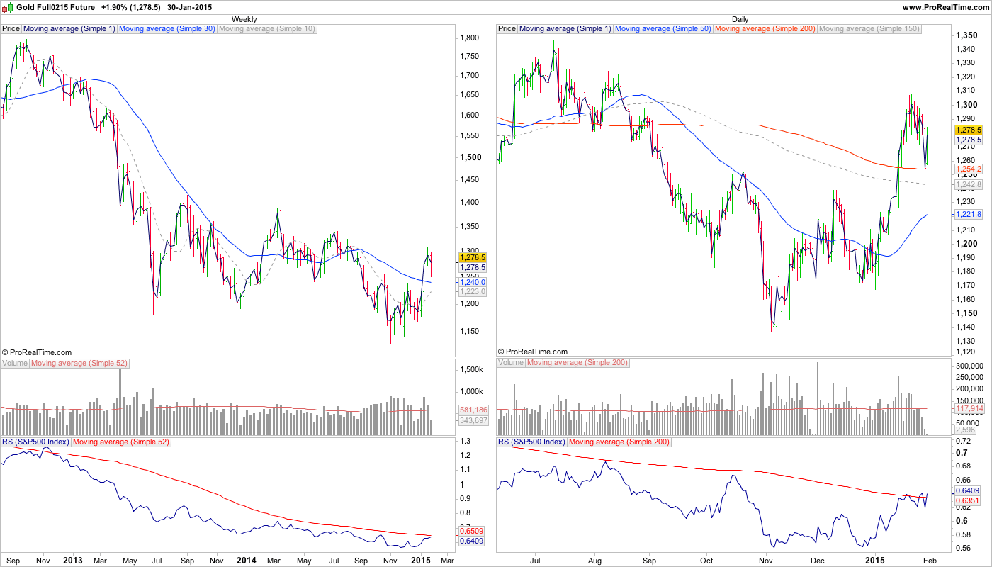Click the yellow 1,278.5 price tag on Weekly chart
The width and height of the screenshot is (992, 567).
click(472, 258)
